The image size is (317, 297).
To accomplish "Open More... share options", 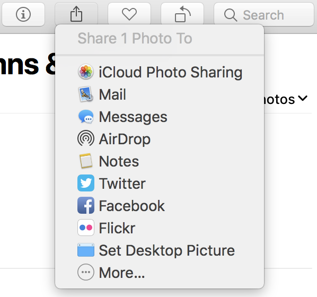I will coord(160,273).
